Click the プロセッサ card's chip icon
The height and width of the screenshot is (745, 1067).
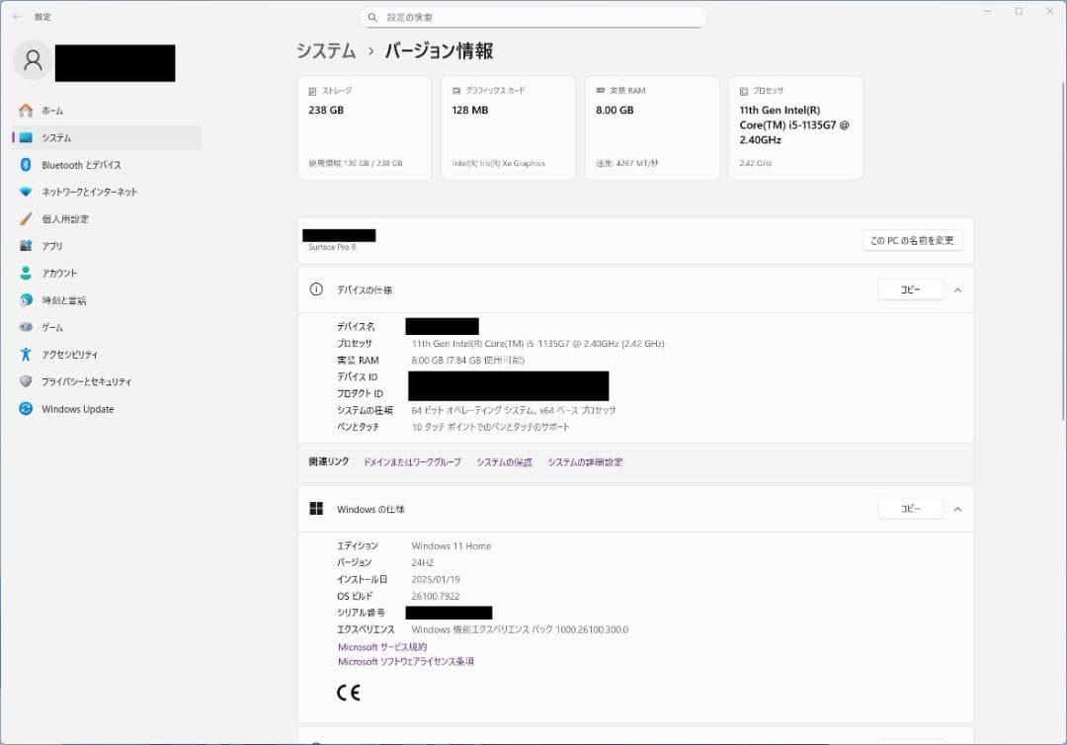[744, 91]
